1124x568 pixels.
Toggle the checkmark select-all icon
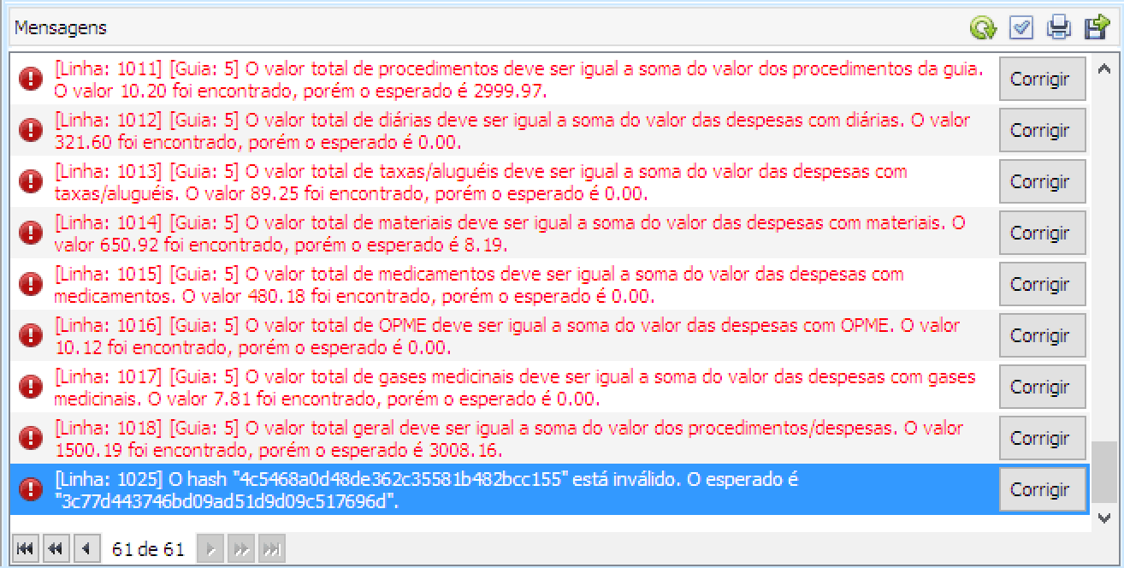tap(1021, 28)
